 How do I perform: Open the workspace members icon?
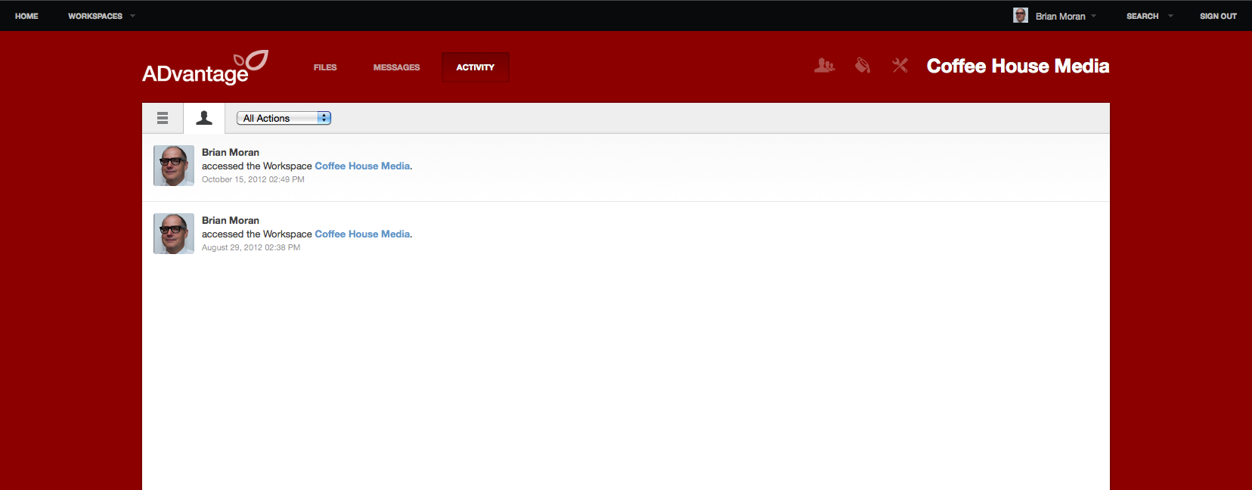[824, 66]
